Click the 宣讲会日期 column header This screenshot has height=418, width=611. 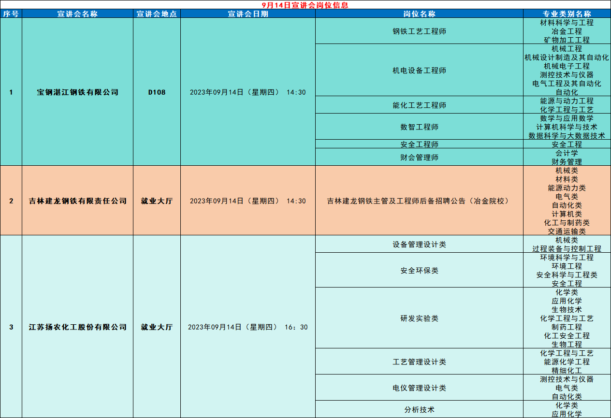247,14
